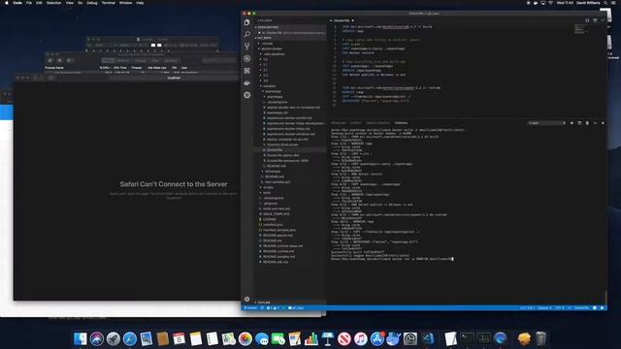The image size is (621, 349).
Task: Select the highlighted Dockerfile in Explorer tree
Action: [290, 150]
